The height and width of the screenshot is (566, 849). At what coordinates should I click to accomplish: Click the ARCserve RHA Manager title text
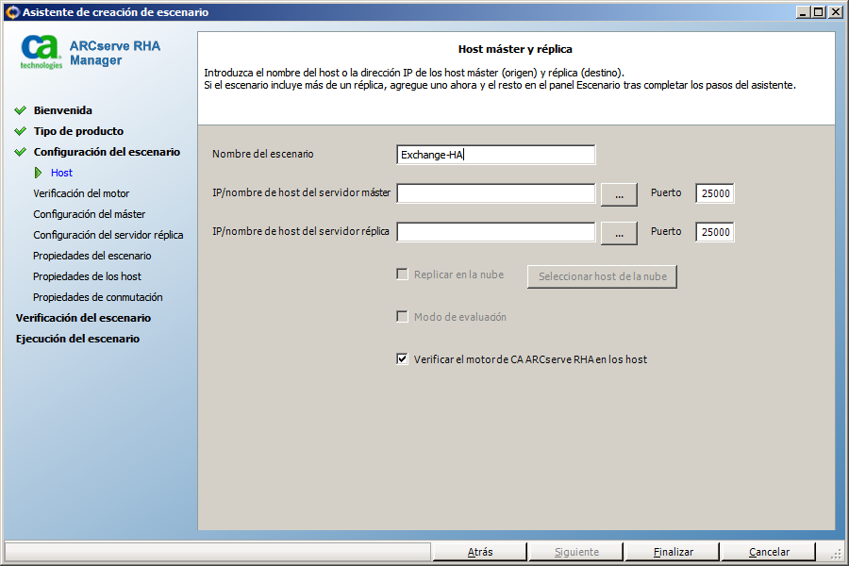pos(115,53)
